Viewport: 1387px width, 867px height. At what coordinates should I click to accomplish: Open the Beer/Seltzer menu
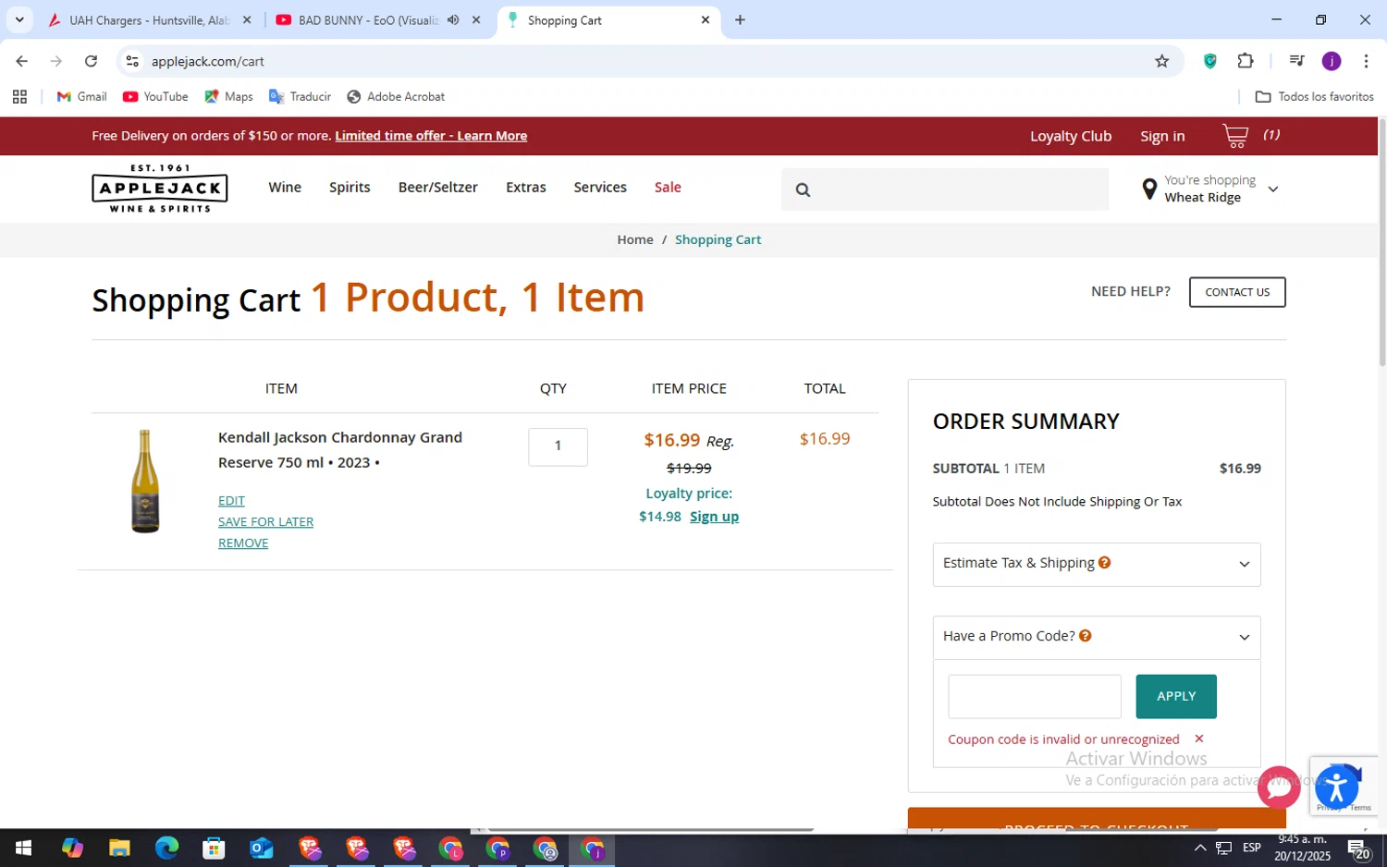coord(438,187)
